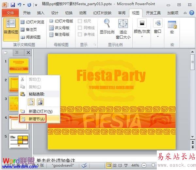Select slide 1 thumbnail

coord(19,66)
